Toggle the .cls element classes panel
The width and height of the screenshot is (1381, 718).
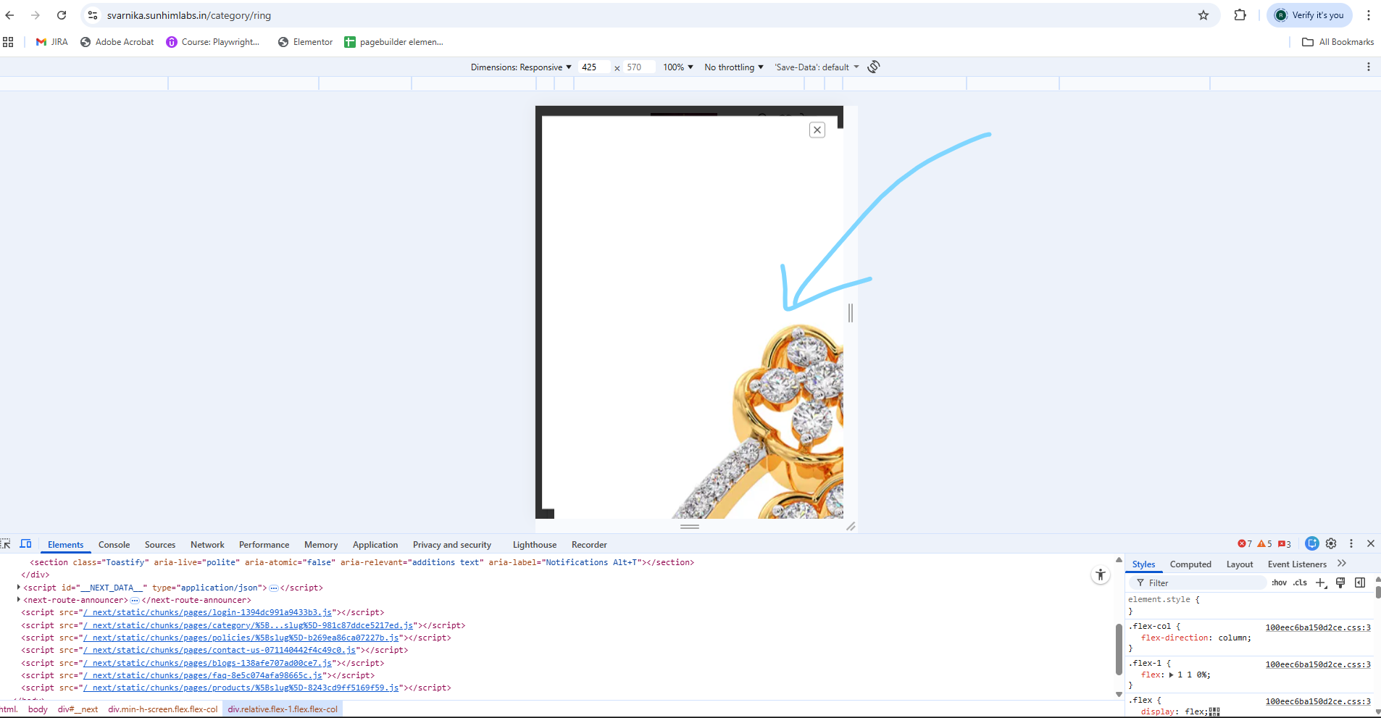(x=1301, y=583)
